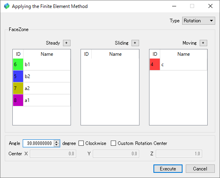Minimize the dialog window
The width and height of the screenshot is (220, 178).
click(x=174, y=6)
